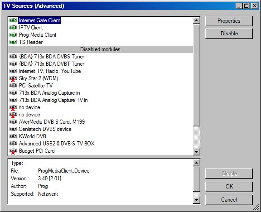Click the Author value Prog

43,186
